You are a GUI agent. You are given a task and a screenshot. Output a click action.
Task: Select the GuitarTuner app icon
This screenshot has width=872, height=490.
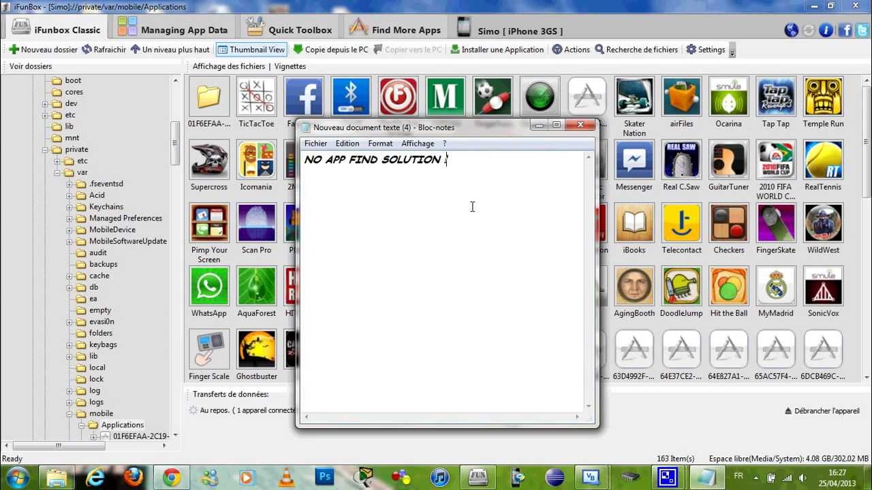click(729, 160)
